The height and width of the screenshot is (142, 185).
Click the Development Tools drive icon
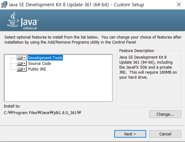coord(20,58)
